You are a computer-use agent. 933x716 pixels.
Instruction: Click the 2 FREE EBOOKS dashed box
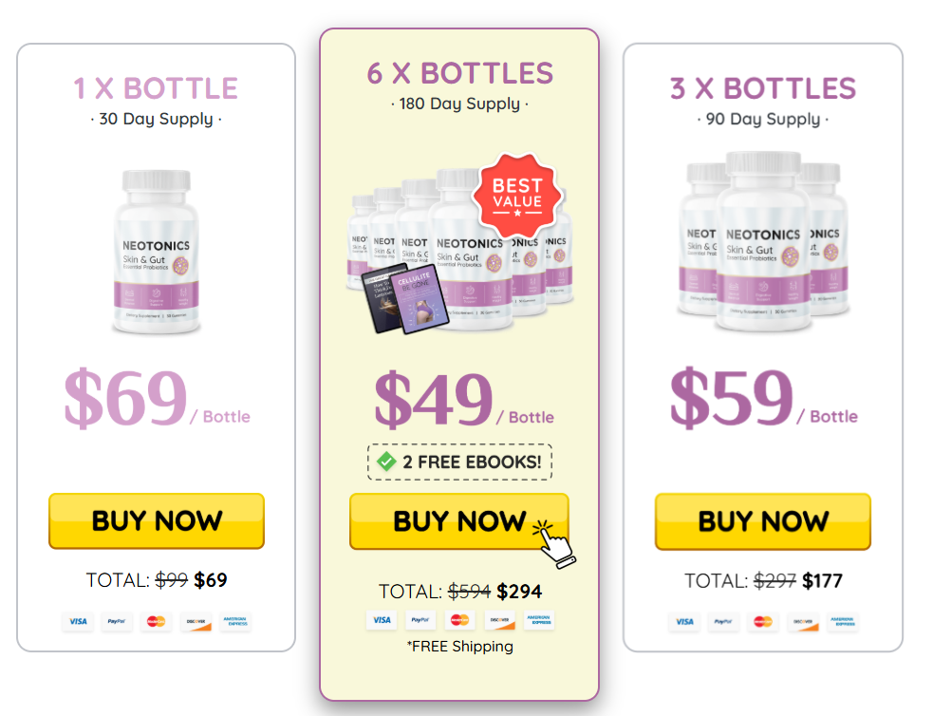pos(459,462)
